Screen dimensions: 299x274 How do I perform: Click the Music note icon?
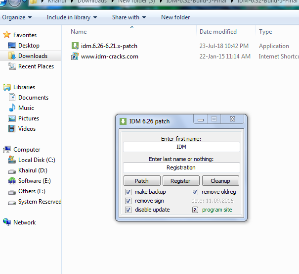12,108
